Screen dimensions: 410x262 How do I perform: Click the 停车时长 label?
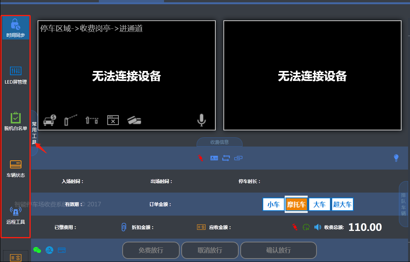(249, 181)
